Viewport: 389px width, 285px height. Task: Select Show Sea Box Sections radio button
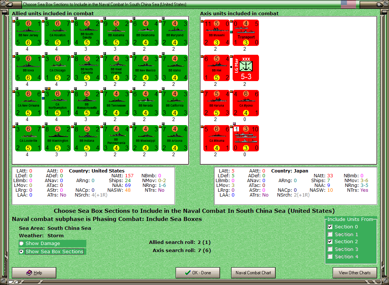point(21,251)
